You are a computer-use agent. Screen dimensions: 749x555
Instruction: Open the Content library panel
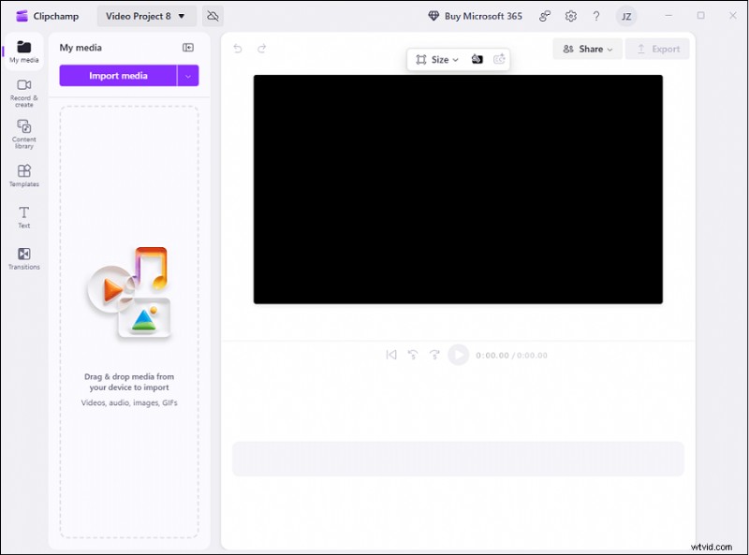[x=23, y=131]
